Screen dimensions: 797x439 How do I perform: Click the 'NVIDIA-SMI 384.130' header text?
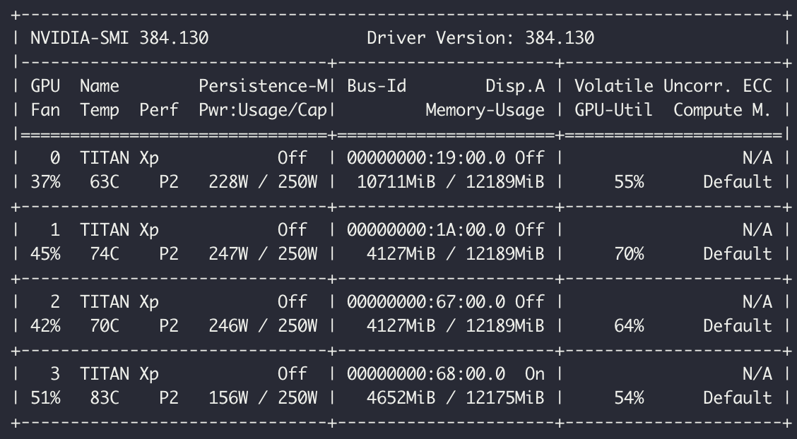tap(119, 38)
